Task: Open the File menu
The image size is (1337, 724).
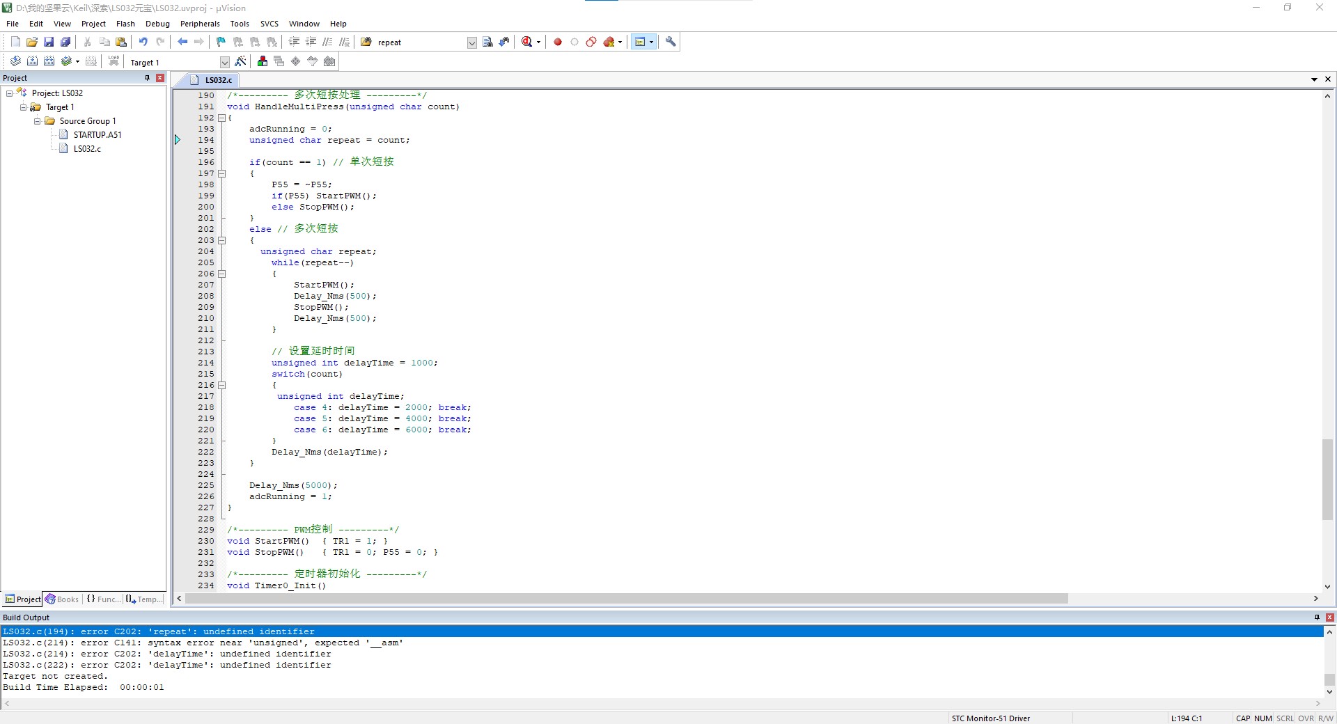Action: [13, 24]
